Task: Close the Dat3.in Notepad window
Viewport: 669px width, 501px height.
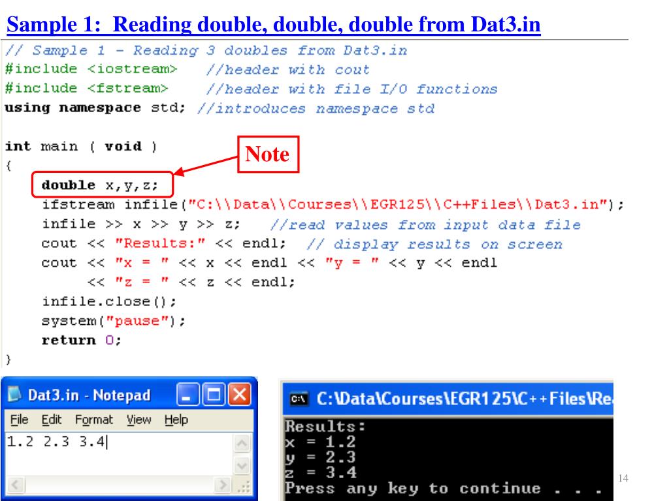Action: point(240,393)
